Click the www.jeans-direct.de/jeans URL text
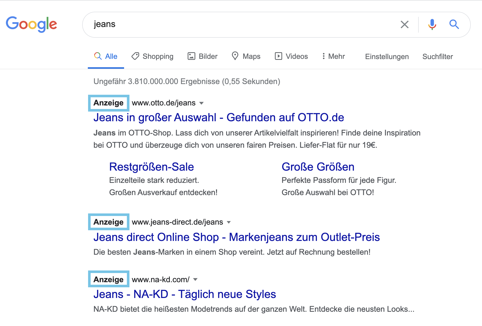The height and width of the screenshot is (326, 482). coord(177,222)
